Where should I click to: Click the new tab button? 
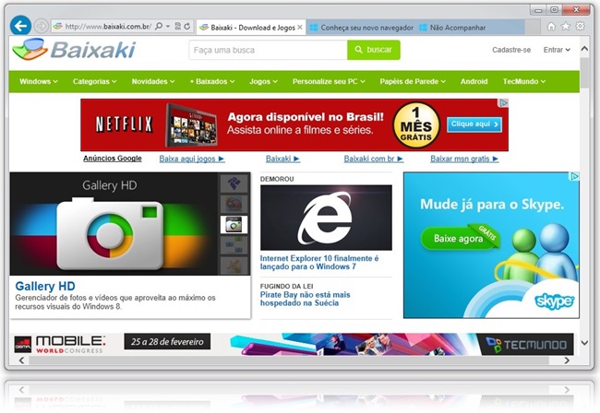(x=533, y=28)
